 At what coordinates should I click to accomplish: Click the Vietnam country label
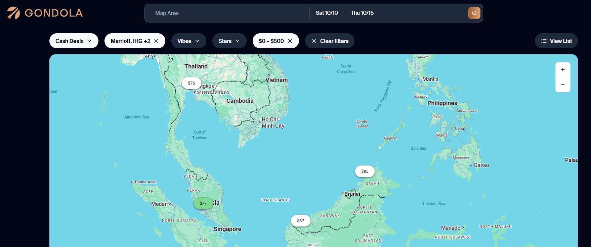pyautogui.click(x=277, y=80)
